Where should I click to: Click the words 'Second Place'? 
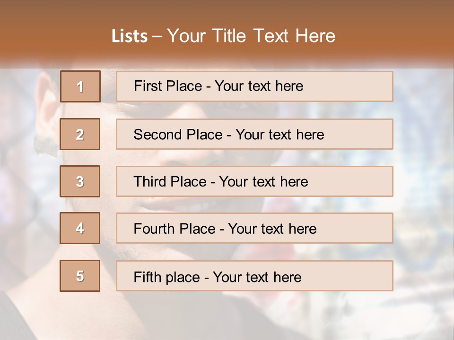pyautogui.click(x=178, y=135)
